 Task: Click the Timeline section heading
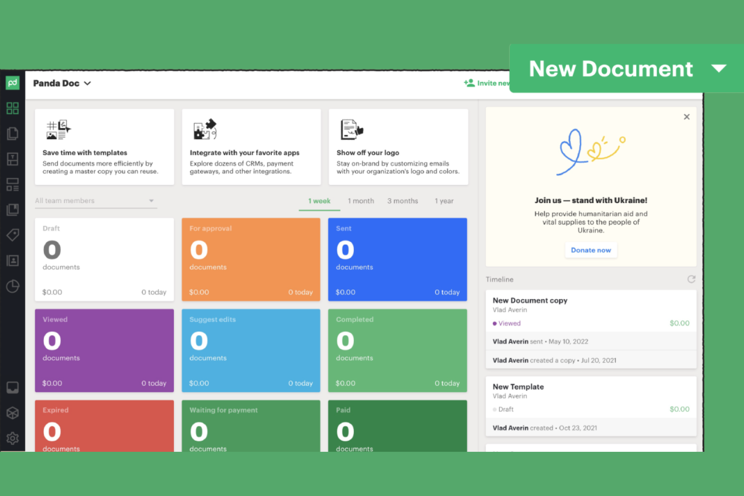[x=500, y=279]
